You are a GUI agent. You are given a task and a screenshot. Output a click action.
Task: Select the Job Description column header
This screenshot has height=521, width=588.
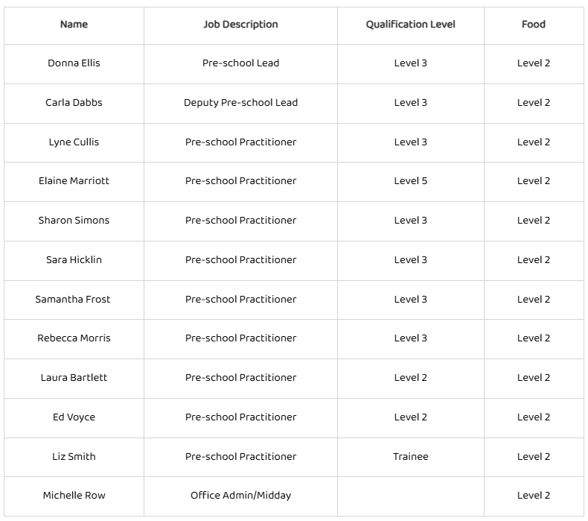pyautogui.click(x=240, y=25)
